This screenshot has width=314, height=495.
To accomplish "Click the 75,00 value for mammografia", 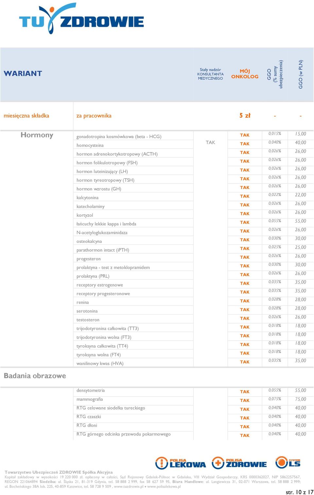I will 301,399.
